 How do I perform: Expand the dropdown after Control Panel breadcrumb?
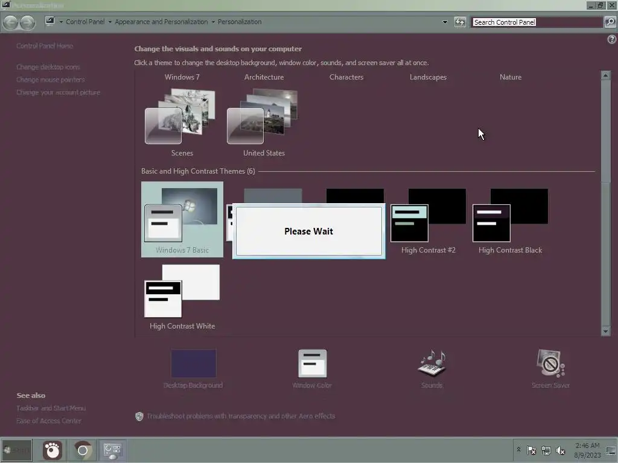(x=110, y=22)
